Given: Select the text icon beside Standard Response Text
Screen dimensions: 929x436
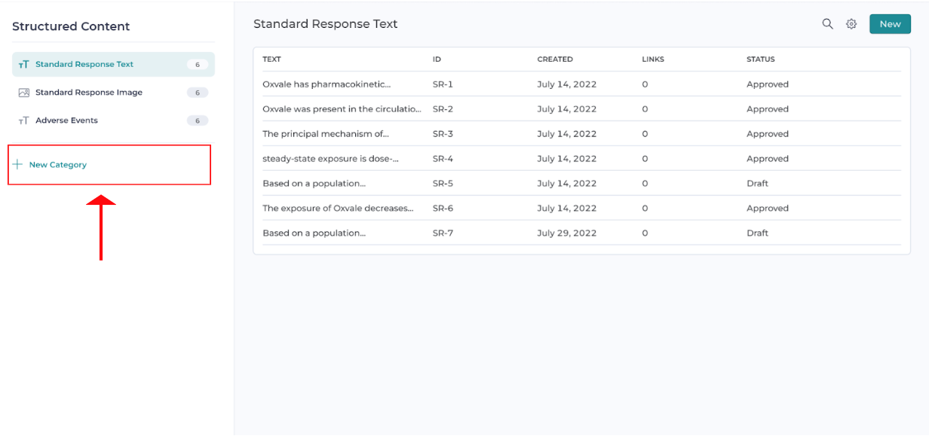Looking at the screenshot, I should [x=23, y=64].
